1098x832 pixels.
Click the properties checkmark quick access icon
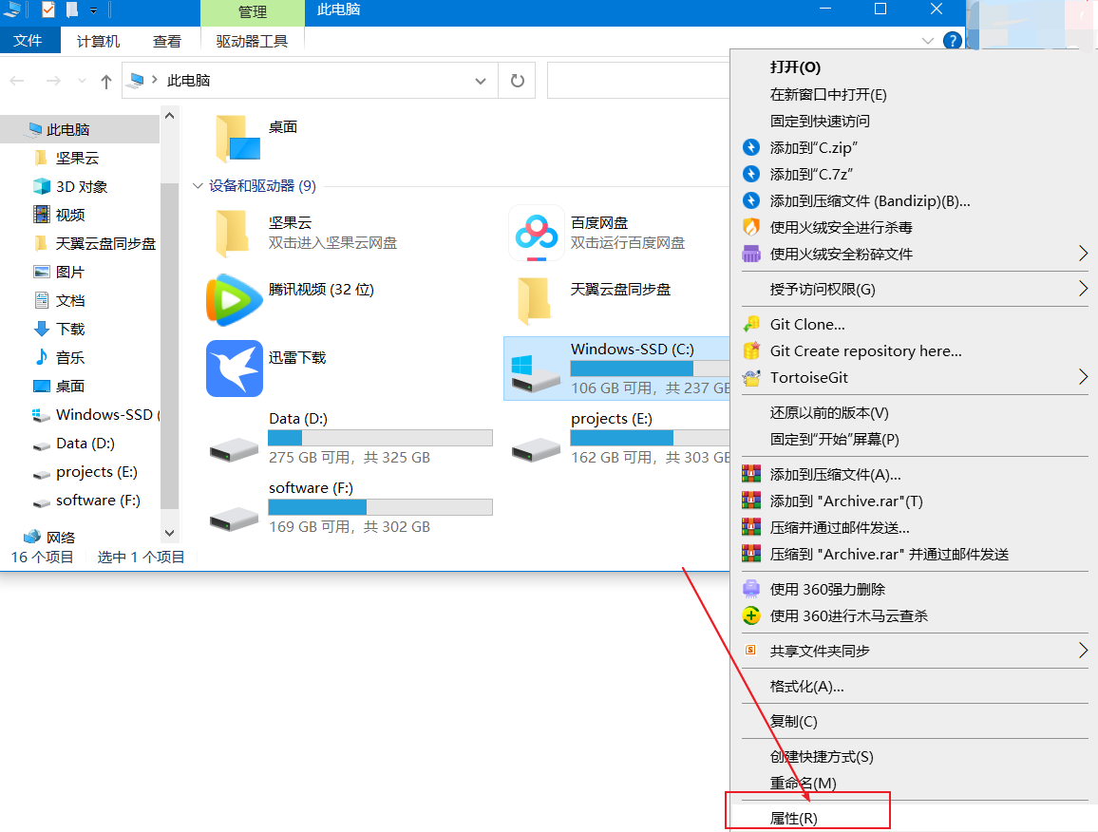[x=47, y=9]
